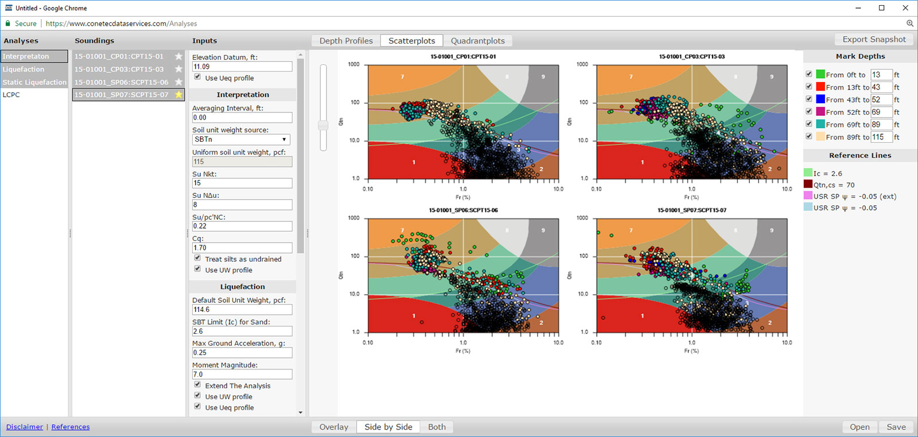Click the star icon beside 15-01001_CP03:CPT15-03
The width and height of the screenshot is (918, 437).
178,69
